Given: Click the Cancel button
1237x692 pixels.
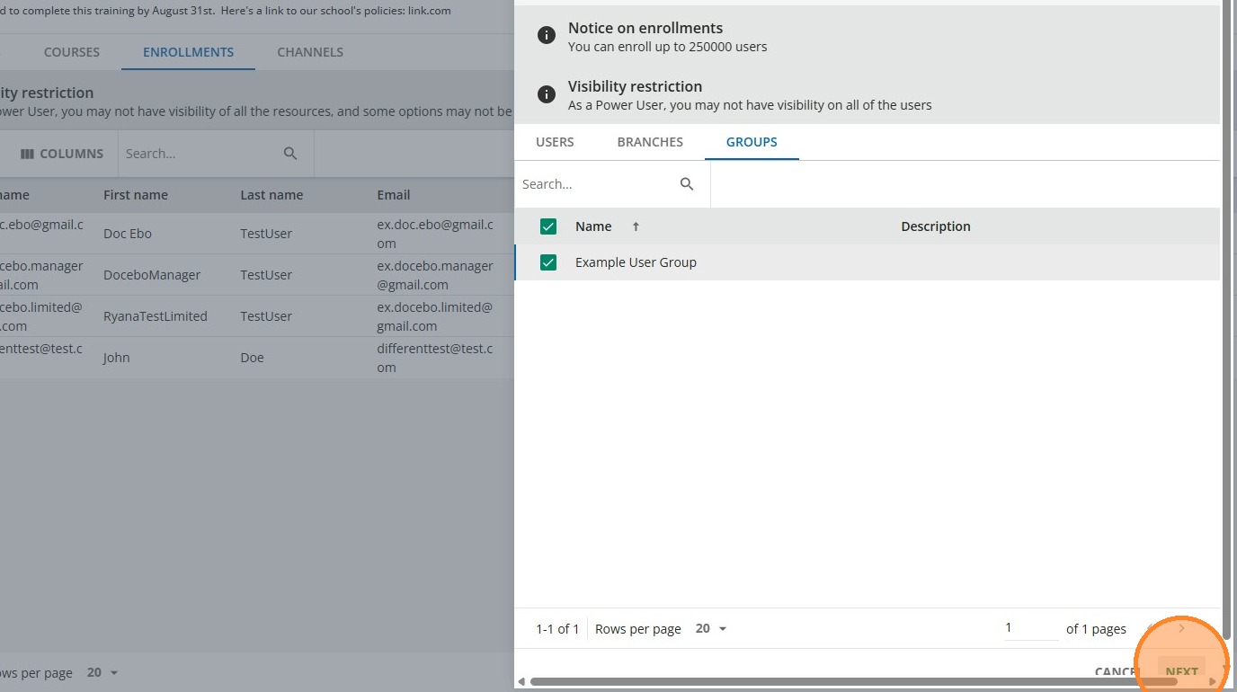Looking at the screenshot, I should [1116, 671].
